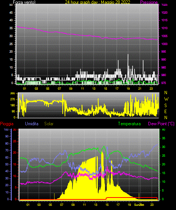
Task: Click the '985' pressure axis value
Action: pos(164,67)
